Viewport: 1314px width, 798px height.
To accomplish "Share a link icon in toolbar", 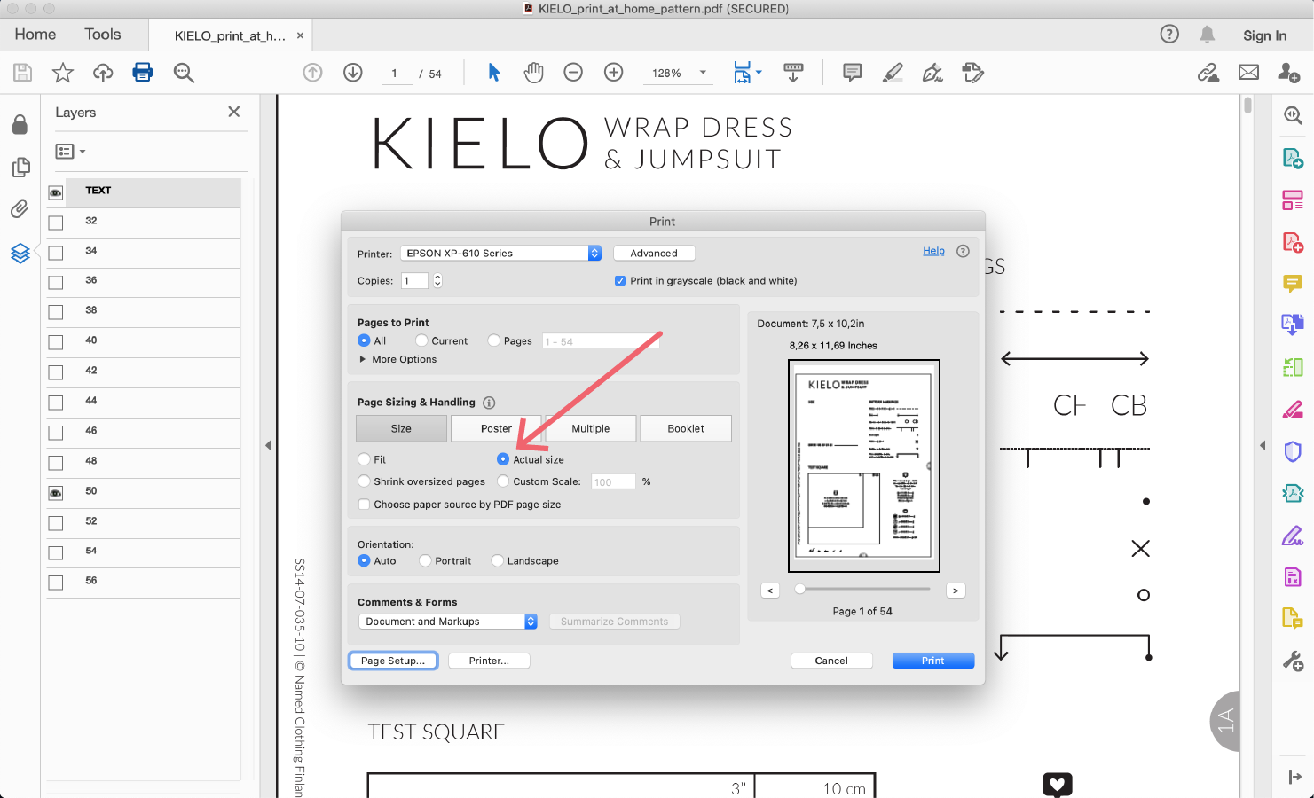I will (1208, 73).
